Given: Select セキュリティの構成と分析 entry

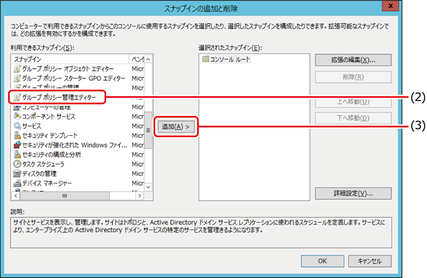Looking at the screenshot, I should click(52, 155).
